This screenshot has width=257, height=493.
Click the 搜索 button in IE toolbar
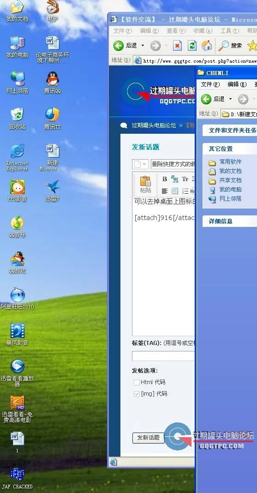pos(230,46)
